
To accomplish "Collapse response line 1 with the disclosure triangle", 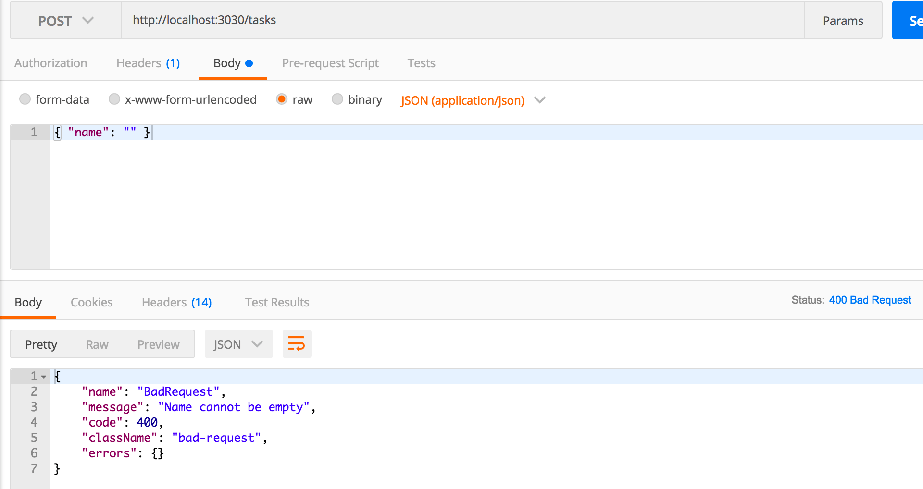I will 44,377.
